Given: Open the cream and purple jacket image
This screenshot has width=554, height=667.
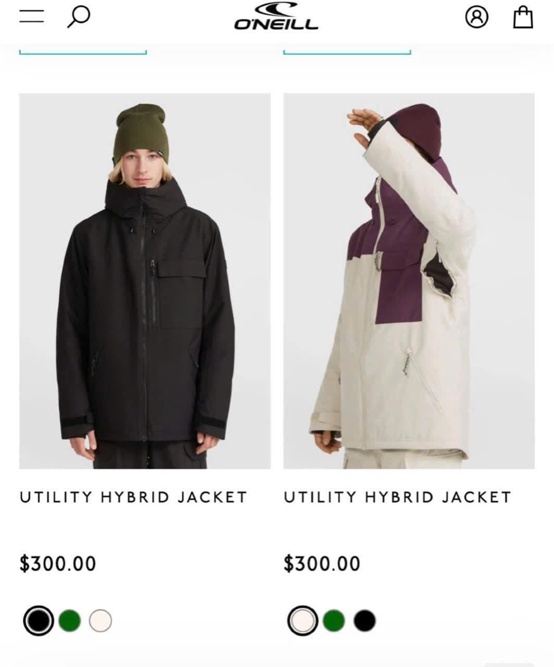Looking at the screenshot, I should pos(409,281).
